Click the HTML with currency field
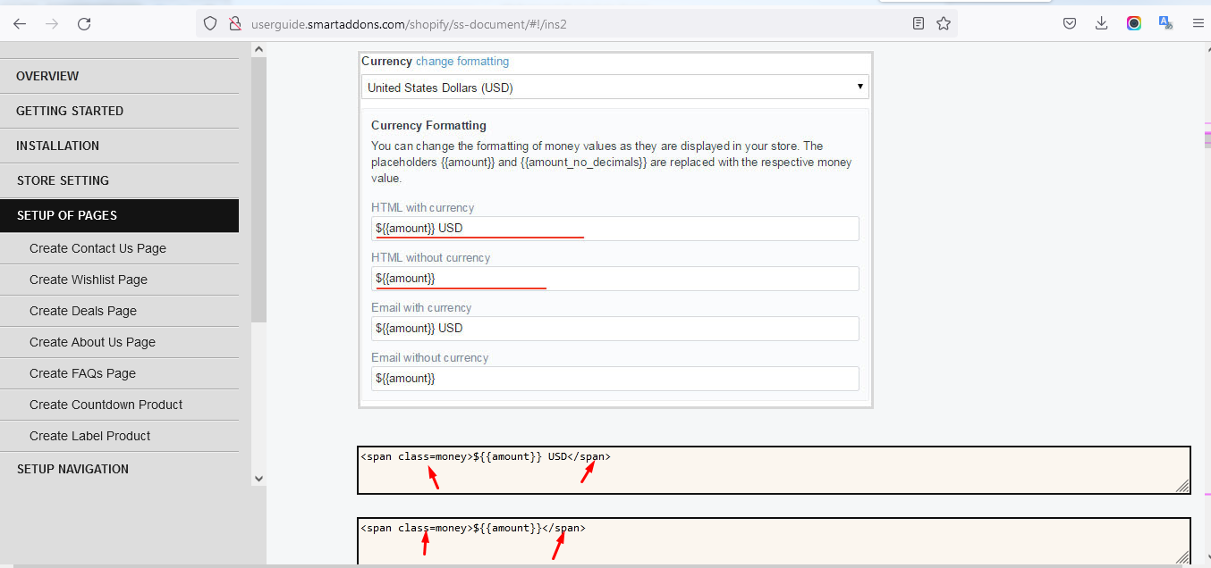The width and height of the screenshot is (1211, 568). pos(614,229)
